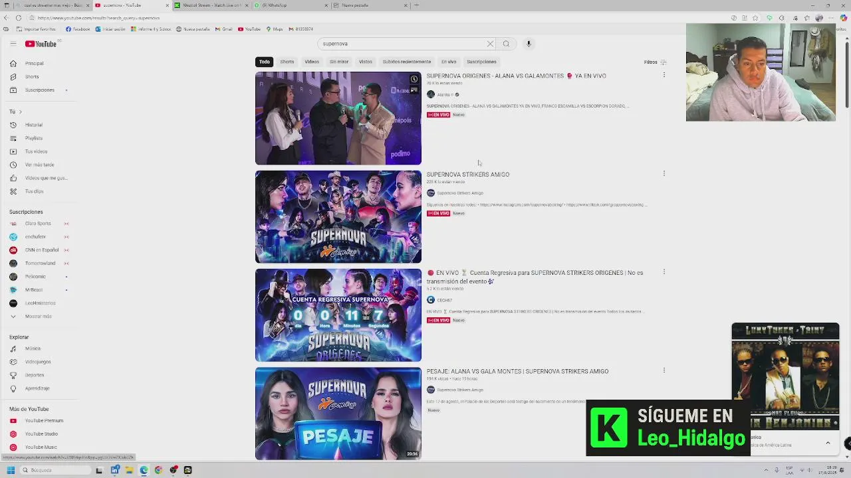
Task: Open a new browser tab with plus
Action: [x=416, y=5]
